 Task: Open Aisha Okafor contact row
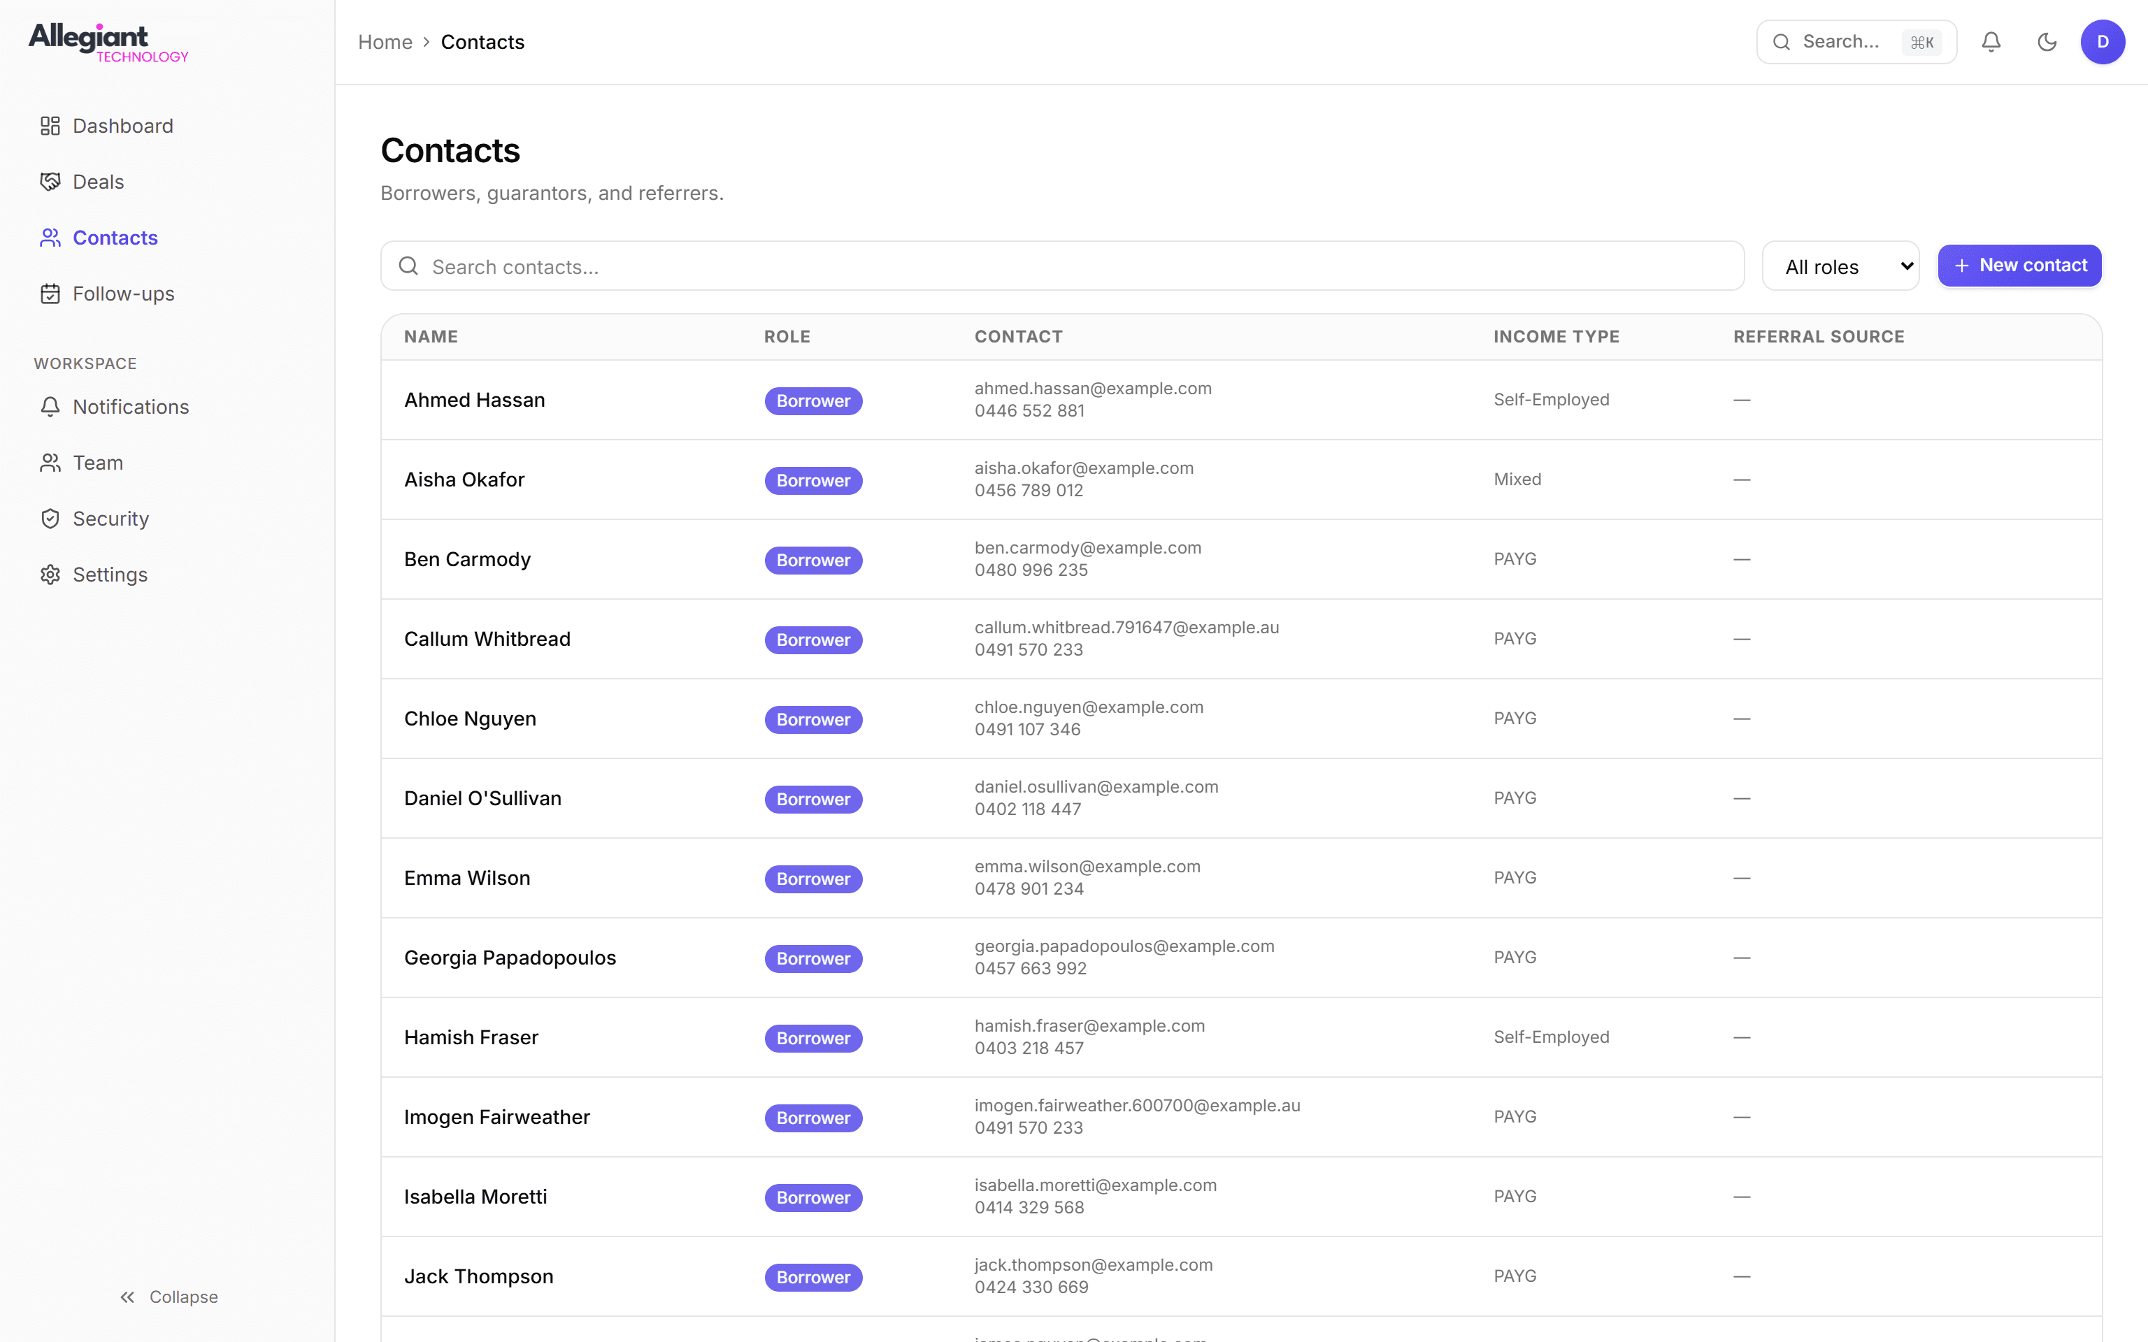click(x=1241, y=479)
